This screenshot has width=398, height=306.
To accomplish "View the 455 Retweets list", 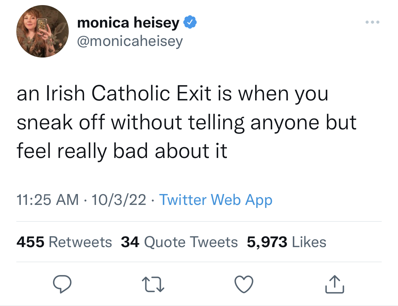I will (x=64, y=242).
